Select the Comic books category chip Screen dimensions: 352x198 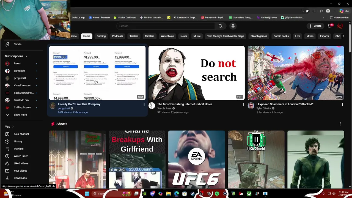(281, 36)
